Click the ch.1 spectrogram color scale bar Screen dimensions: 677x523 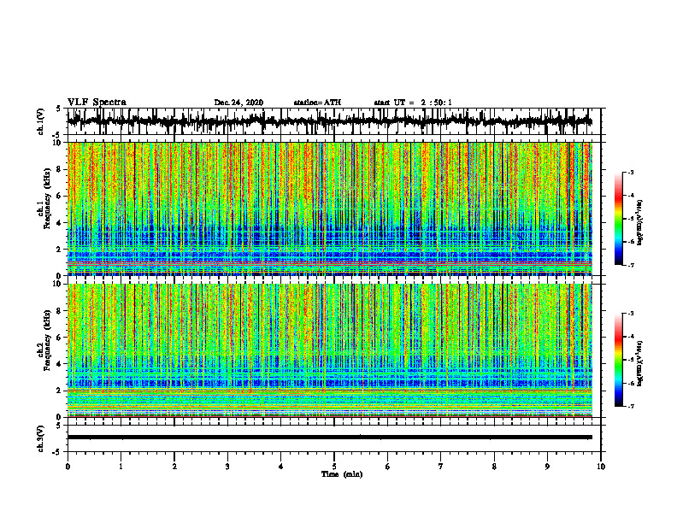619,219
